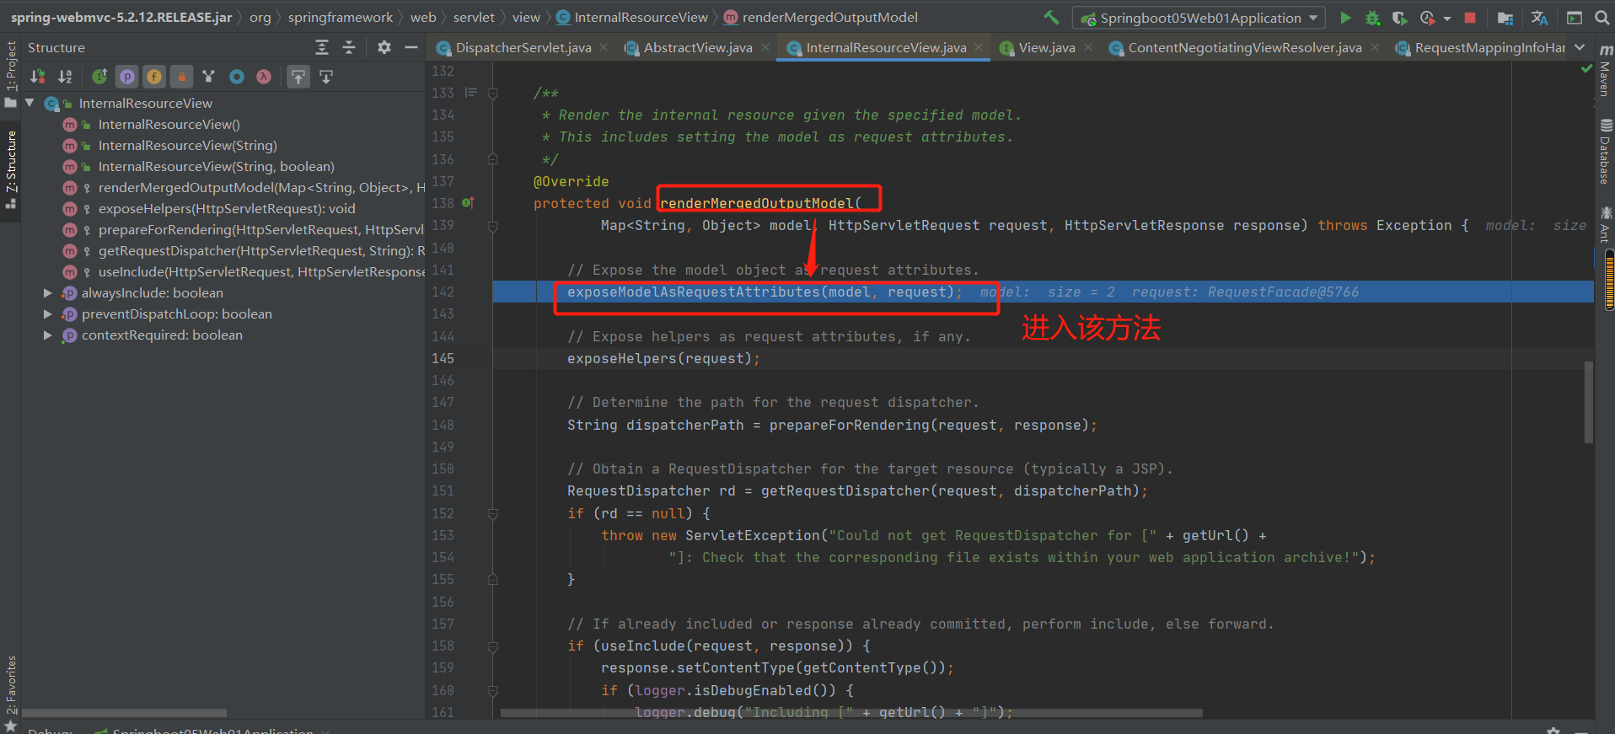Open the 1: Project side tab
Viewport: 1615px width, 734px height.
click(11, 74)
